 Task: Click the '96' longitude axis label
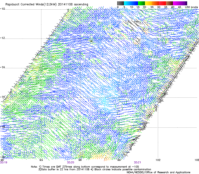[x=80, y=160]
